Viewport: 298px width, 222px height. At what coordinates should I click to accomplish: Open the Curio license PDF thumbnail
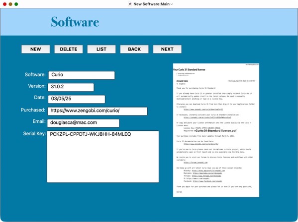(x=216, y=130)
